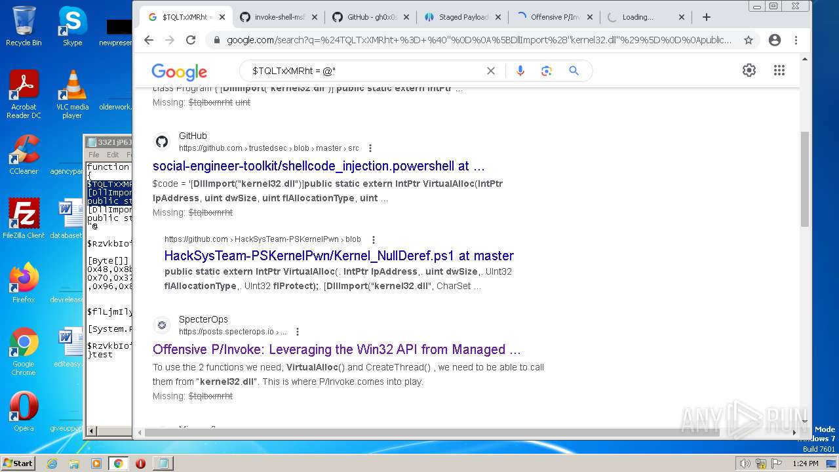Close the invoke-shell-msf GitHub tab

pos(314,17)
